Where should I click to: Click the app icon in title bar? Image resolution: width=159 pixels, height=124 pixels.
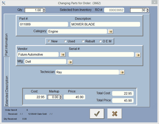tap(3, 3)
